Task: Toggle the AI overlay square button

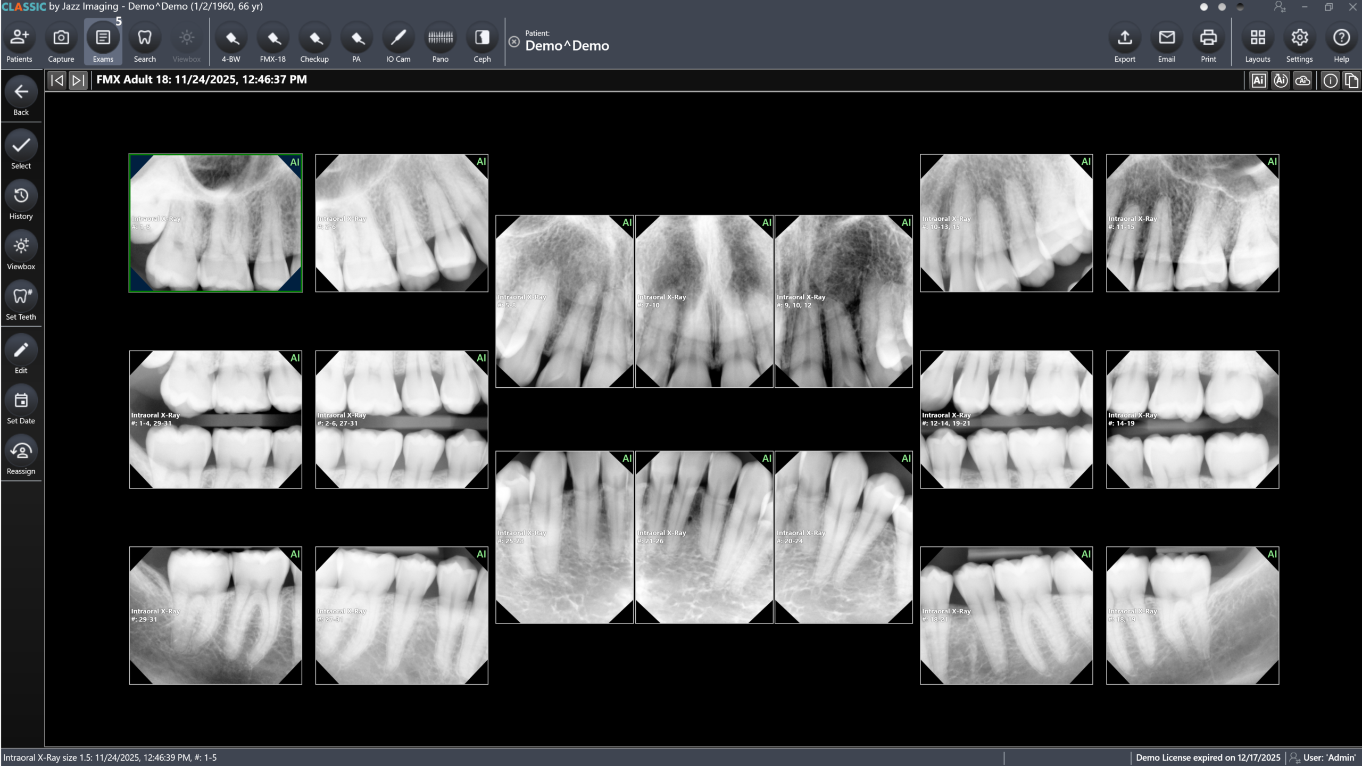Action: pyautogui.click(x=1258, y=80)
